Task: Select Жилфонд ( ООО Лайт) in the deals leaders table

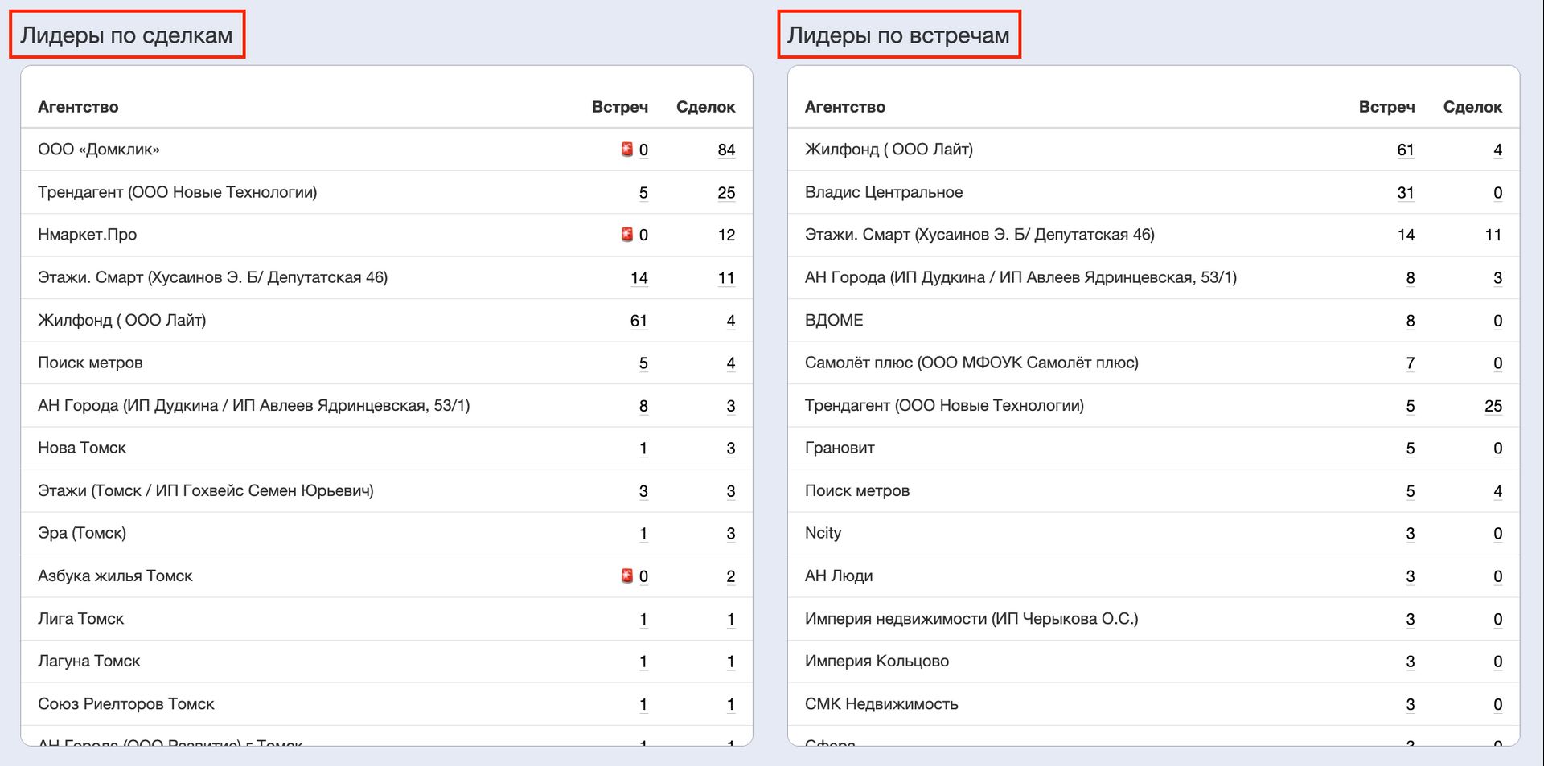Action: click(122, 320)
